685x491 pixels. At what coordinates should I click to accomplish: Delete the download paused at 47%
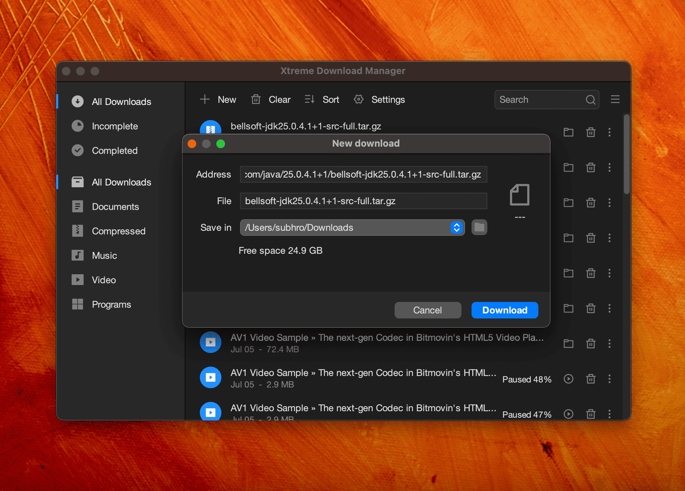pyautogui.click(x=591, y=414)
